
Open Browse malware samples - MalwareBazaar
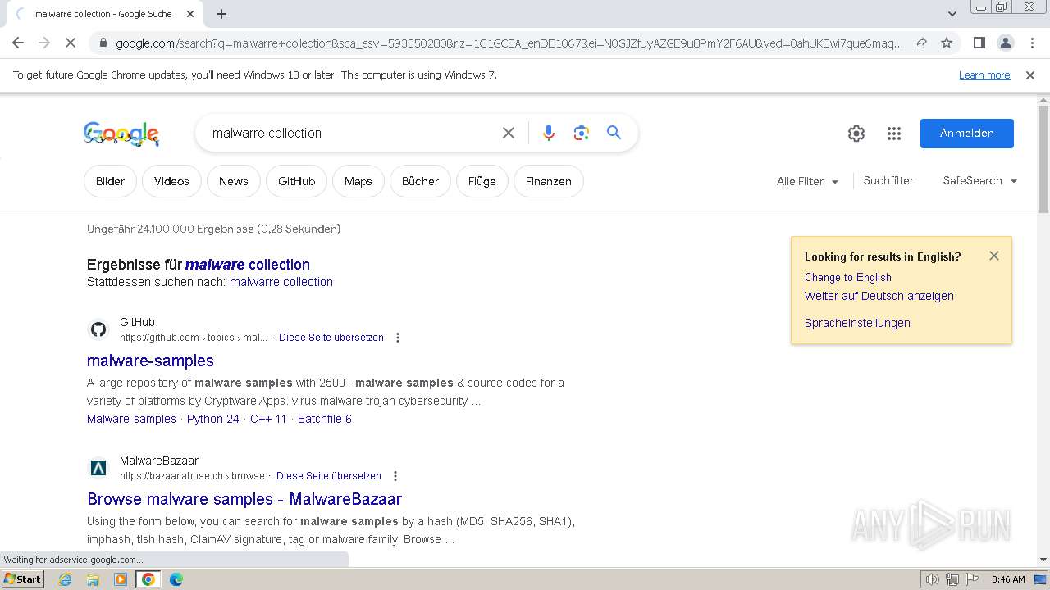[244, 499]
